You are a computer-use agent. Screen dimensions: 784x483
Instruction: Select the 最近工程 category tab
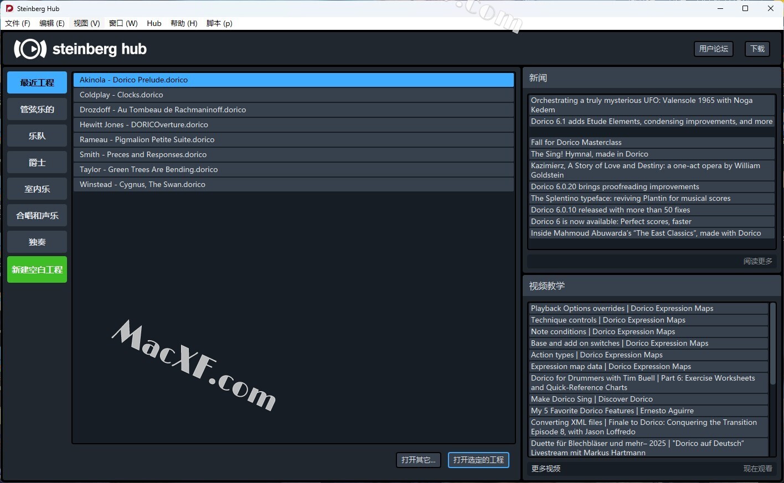point(37,82)
